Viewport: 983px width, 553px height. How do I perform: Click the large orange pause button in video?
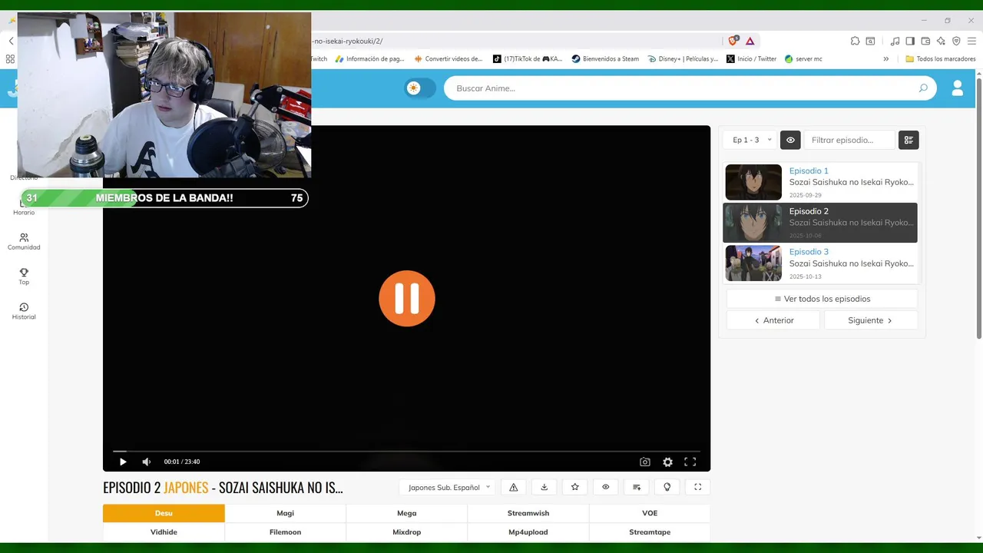tap(407, 299)
